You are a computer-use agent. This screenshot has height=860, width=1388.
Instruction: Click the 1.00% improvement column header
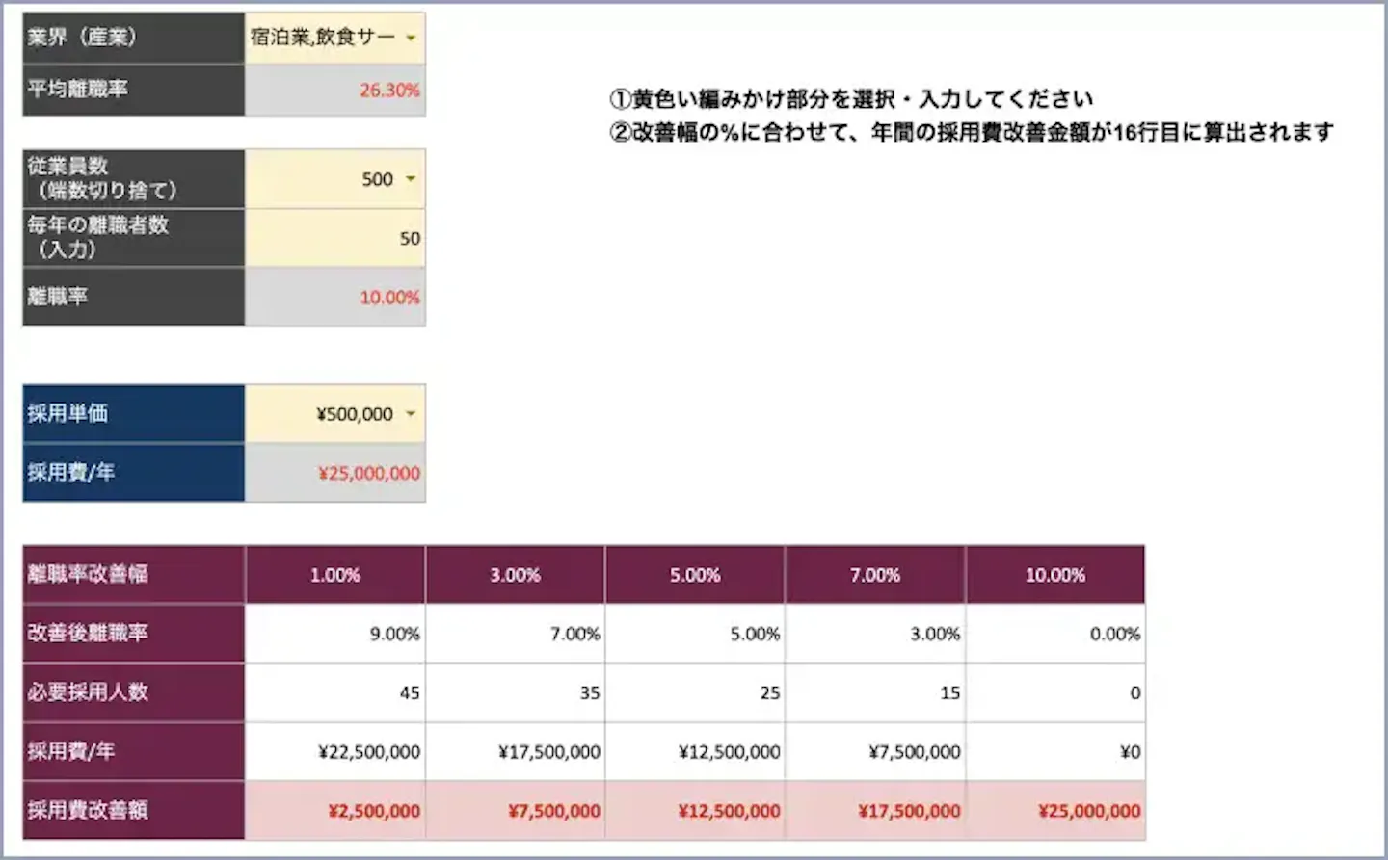click(335, 575)
